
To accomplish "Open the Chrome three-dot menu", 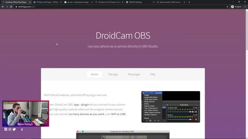I will coord(245,7).
